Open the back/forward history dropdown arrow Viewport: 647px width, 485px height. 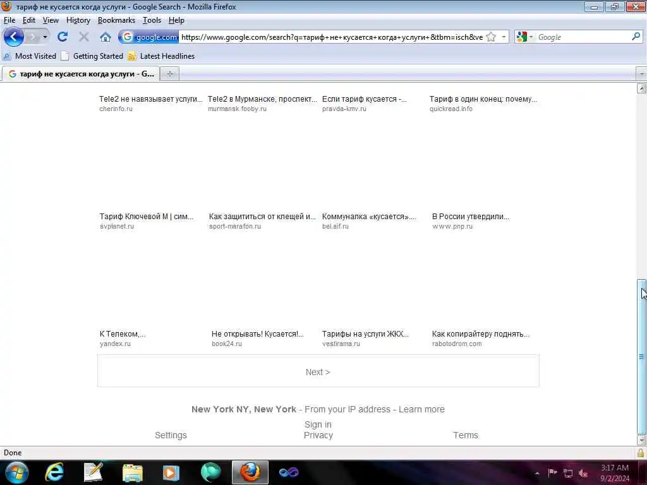point(45,37)
